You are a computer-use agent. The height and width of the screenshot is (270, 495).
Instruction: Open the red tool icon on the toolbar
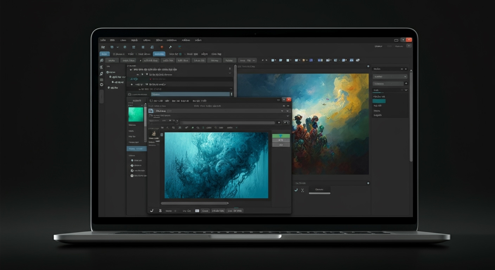[x=161, y=46]
